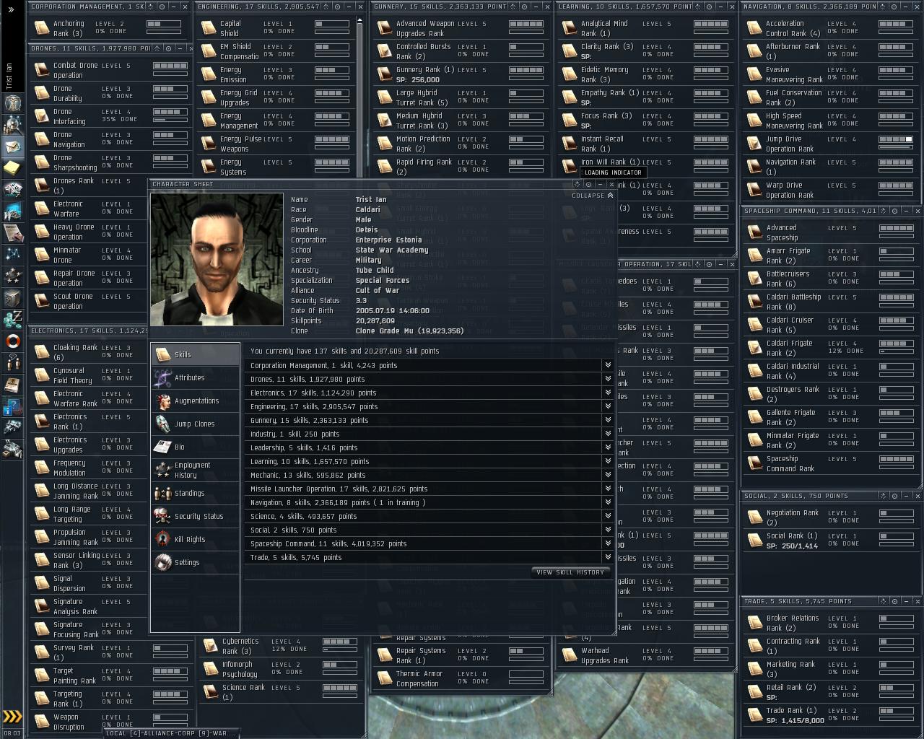924x739 pixels.
Task: Collapse the character sheet header
Action: (x=592, y=196)
